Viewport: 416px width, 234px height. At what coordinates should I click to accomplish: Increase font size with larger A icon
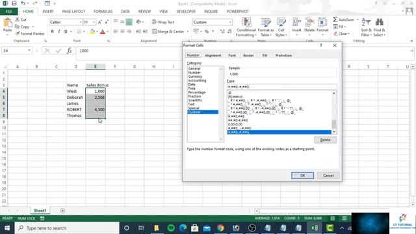(99, 22)
